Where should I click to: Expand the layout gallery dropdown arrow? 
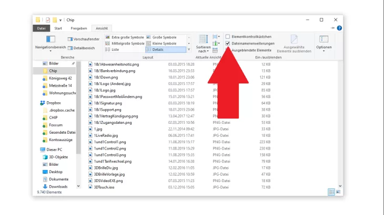pyautogui.click(x=189, y=50)
